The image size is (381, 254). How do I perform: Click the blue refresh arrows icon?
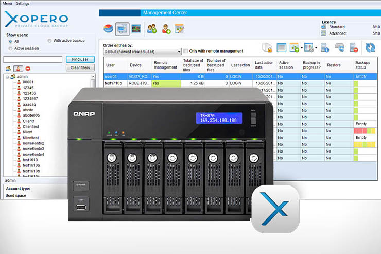370,48
